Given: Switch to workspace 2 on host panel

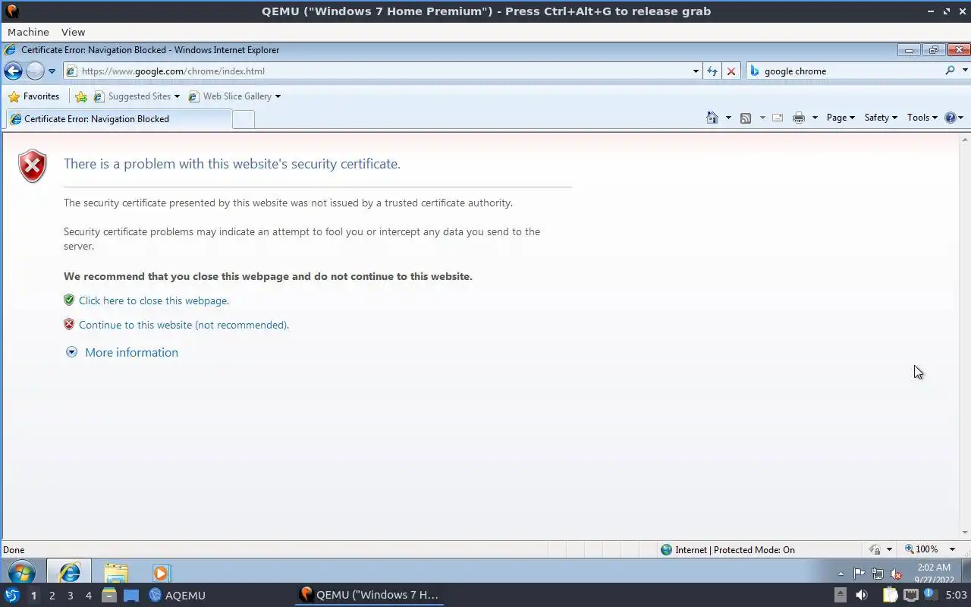Looking at the screenshot, I should 52,596.
